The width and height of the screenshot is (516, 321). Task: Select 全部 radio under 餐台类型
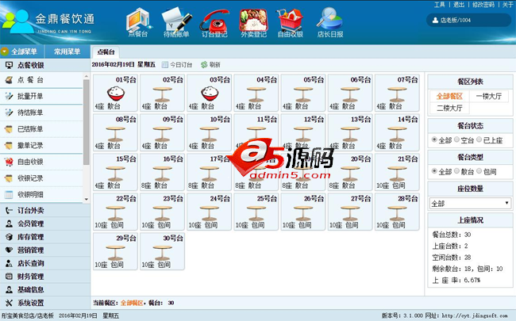tap(434, 171)
